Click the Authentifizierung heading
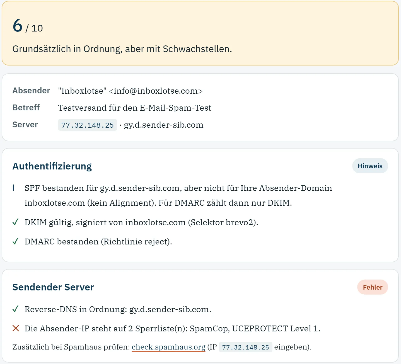Screen dimensions: 401x364 pos(52,166)
